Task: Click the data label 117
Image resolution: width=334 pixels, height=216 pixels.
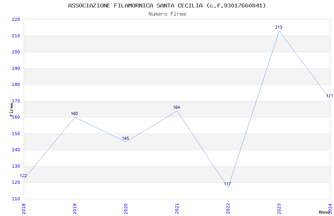Action: 228,184
